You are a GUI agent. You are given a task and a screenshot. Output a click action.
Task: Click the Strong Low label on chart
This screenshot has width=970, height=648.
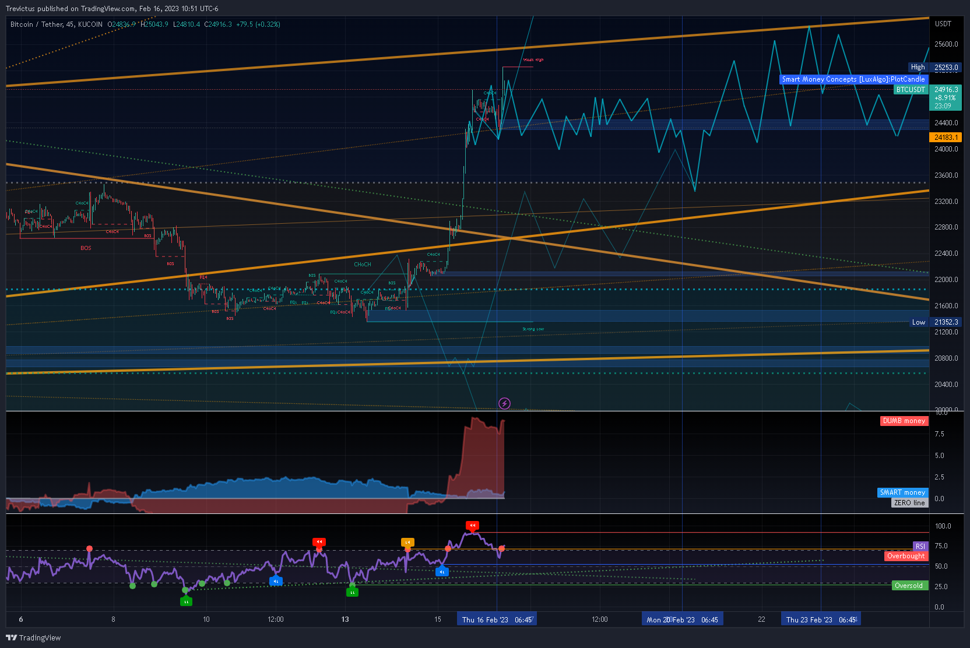click(533, 329)
